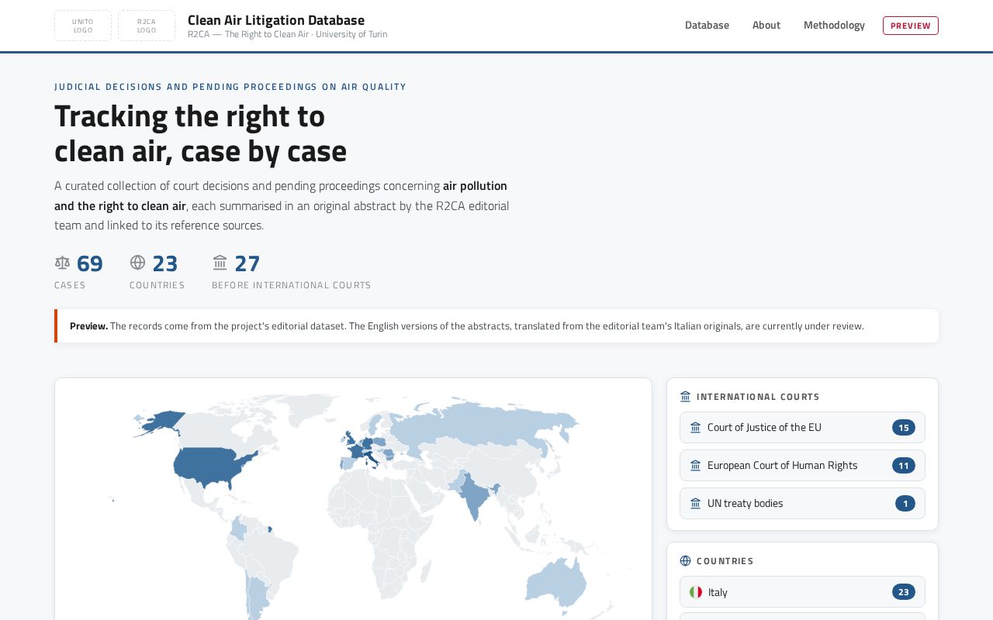The image size is (993, 620).
Task: Click Russia on the world map
Action: [489, 426]
